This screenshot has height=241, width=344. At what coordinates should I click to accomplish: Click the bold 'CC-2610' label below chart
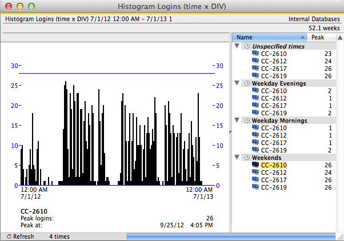pos(34,211)
